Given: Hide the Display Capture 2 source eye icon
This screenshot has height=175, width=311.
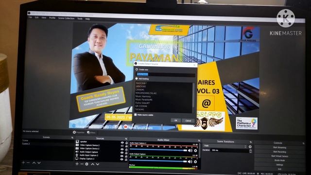Looking at the screenshot, I should (x=122, y=159).
